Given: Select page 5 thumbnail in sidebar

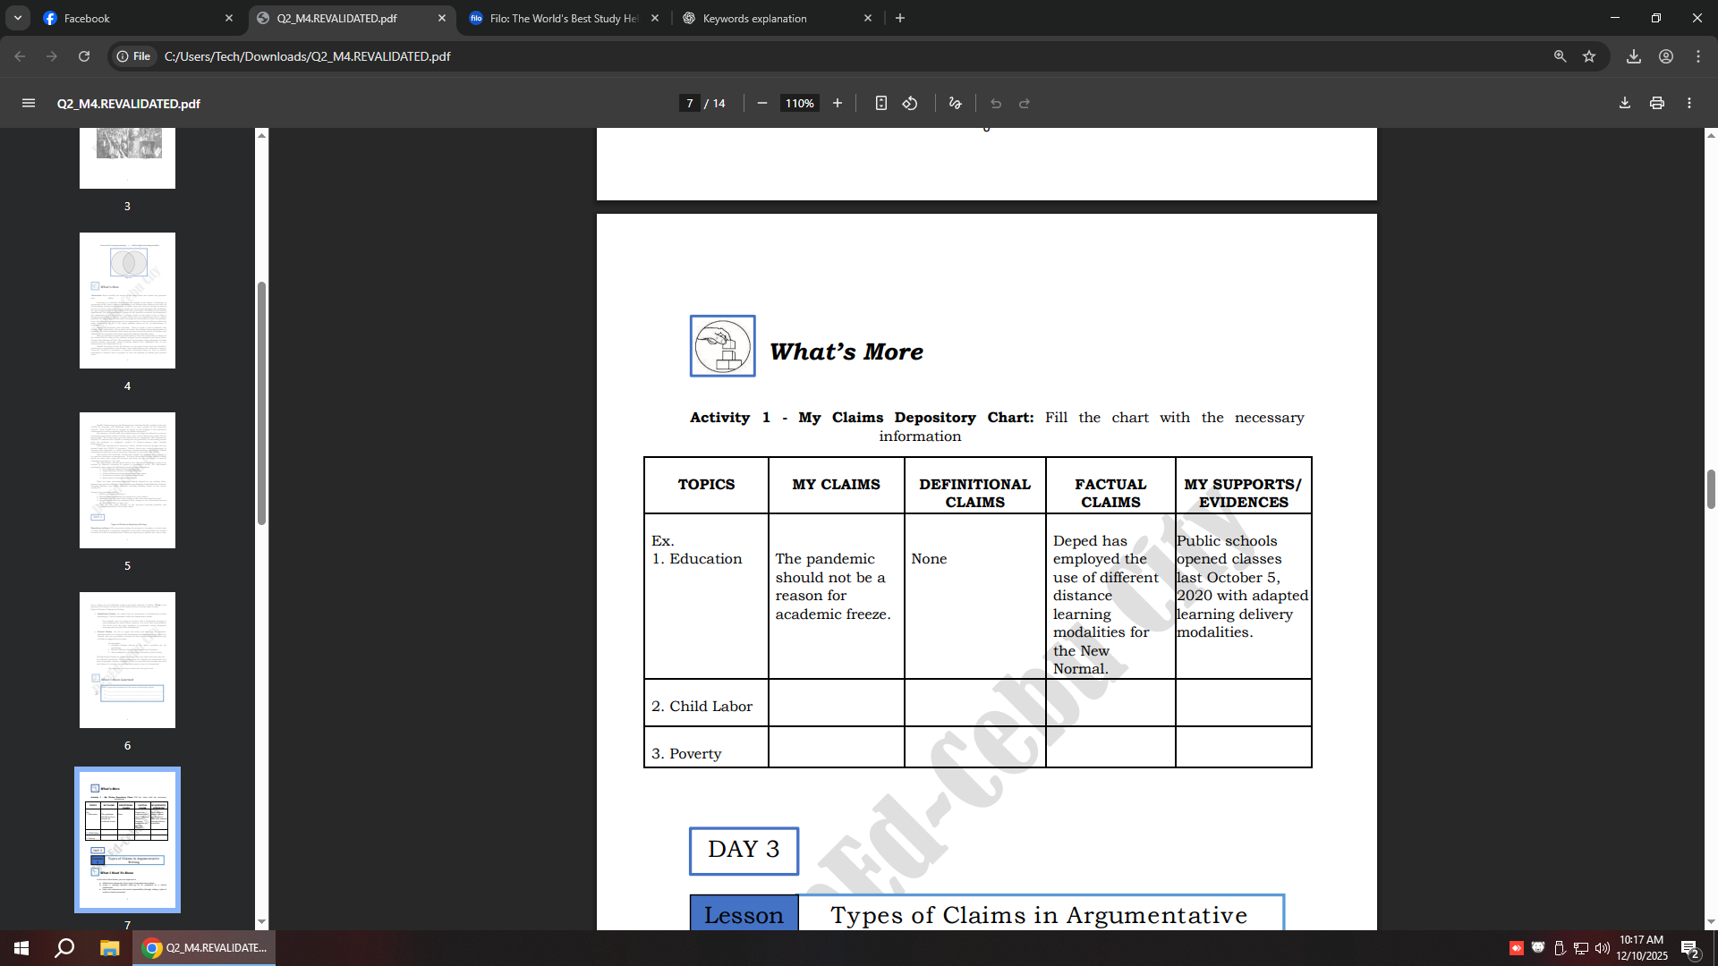Looking at the screenshot, I should pyautogui.click(x=127, y=479).
